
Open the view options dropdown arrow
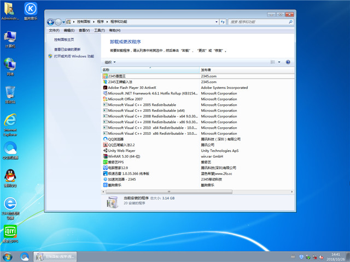point(279,62)
